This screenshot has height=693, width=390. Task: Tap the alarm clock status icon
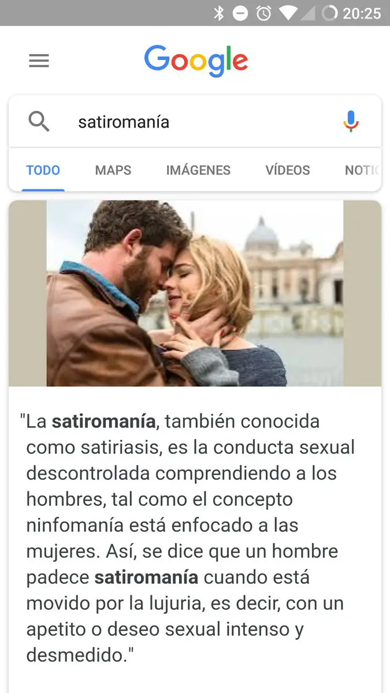264,13
